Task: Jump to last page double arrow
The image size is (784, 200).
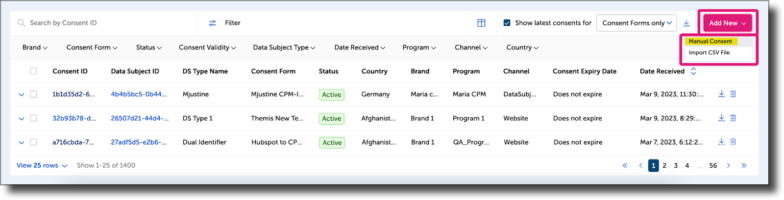Action: click(744, 166)
